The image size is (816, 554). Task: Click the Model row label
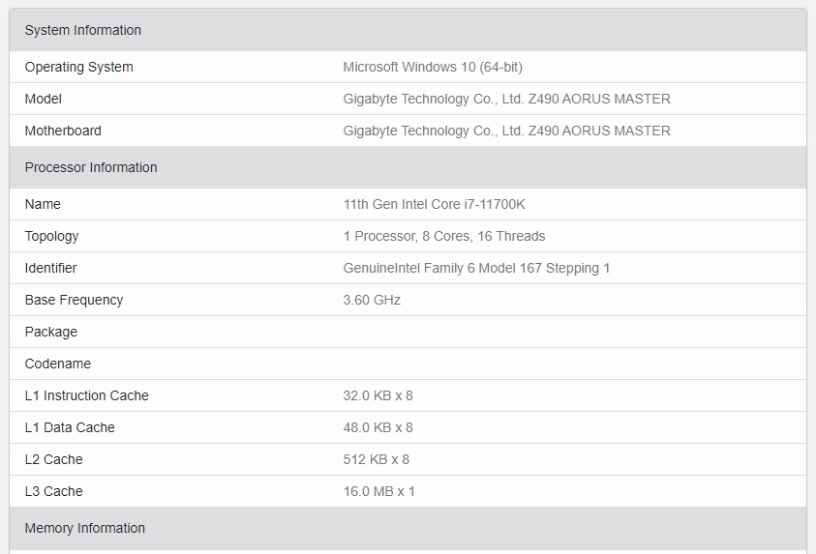tap(44, 99)
